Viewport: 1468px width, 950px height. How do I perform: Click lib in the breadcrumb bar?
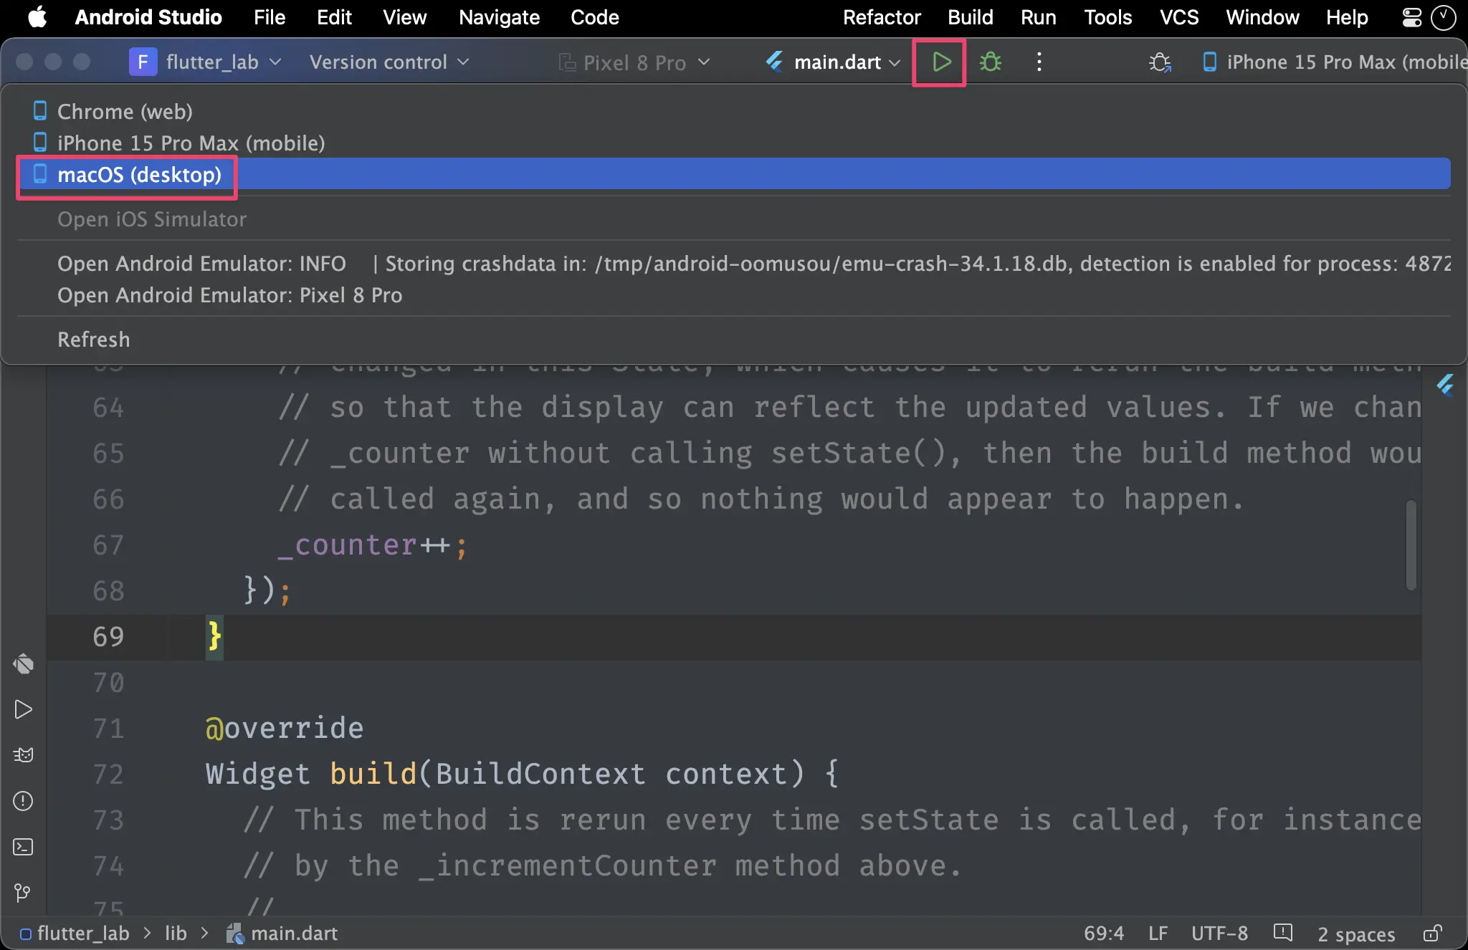176,934
